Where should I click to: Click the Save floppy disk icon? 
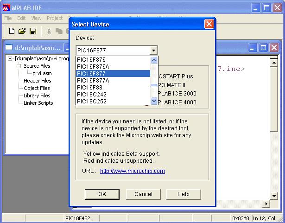[x=33, y=31]
